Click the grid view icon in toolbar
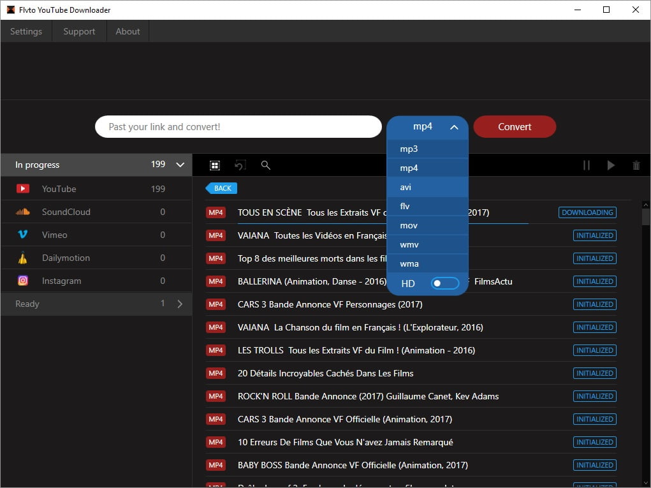 pyautogui.click(x=215, y=165)
